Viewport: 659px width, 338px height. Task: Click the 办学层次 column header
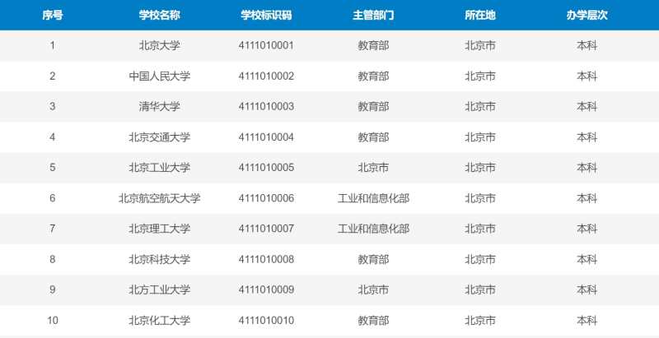[587, 15]
